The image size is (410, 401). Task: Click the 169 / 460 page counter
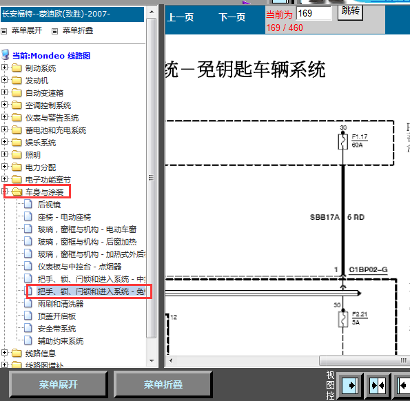(x=285, y=28)
